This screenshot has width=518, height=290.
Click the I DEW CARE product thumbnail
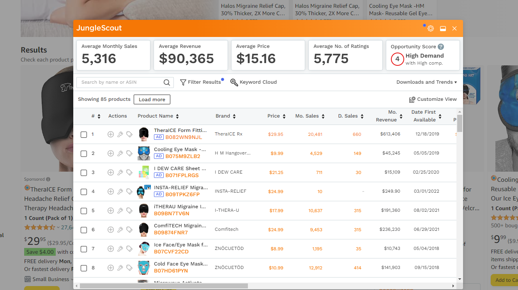(x=143, y=172)
